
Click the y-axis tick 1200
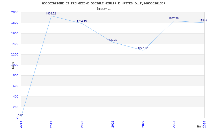point(15,54)
